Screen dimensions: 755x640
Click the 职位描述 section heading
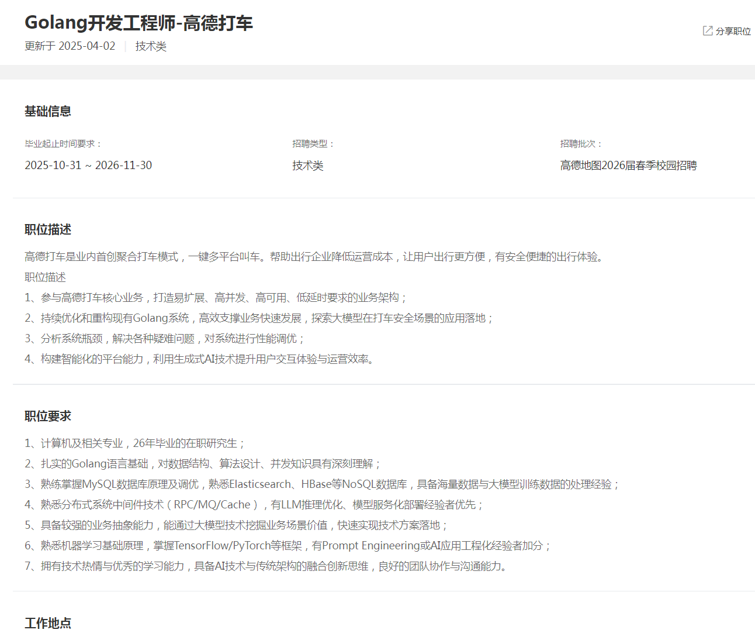[48, 230]
